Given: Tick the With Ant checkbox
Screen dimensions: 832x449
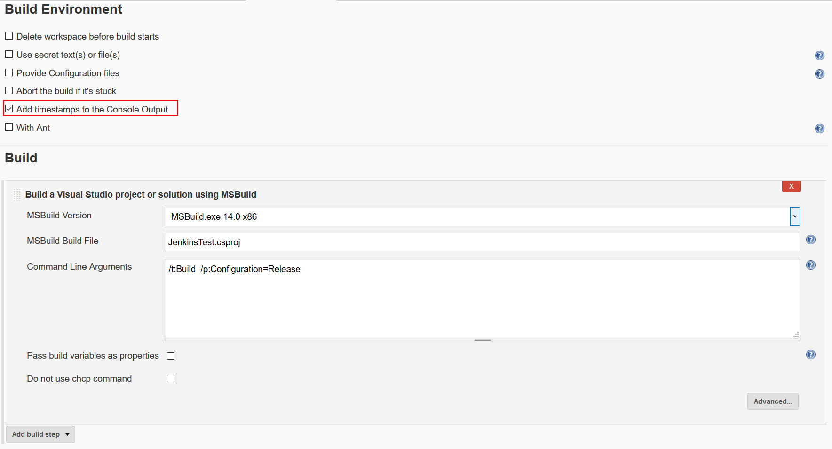Looking at the screenshot, I should pyautogui.click(x=9, y=128).
